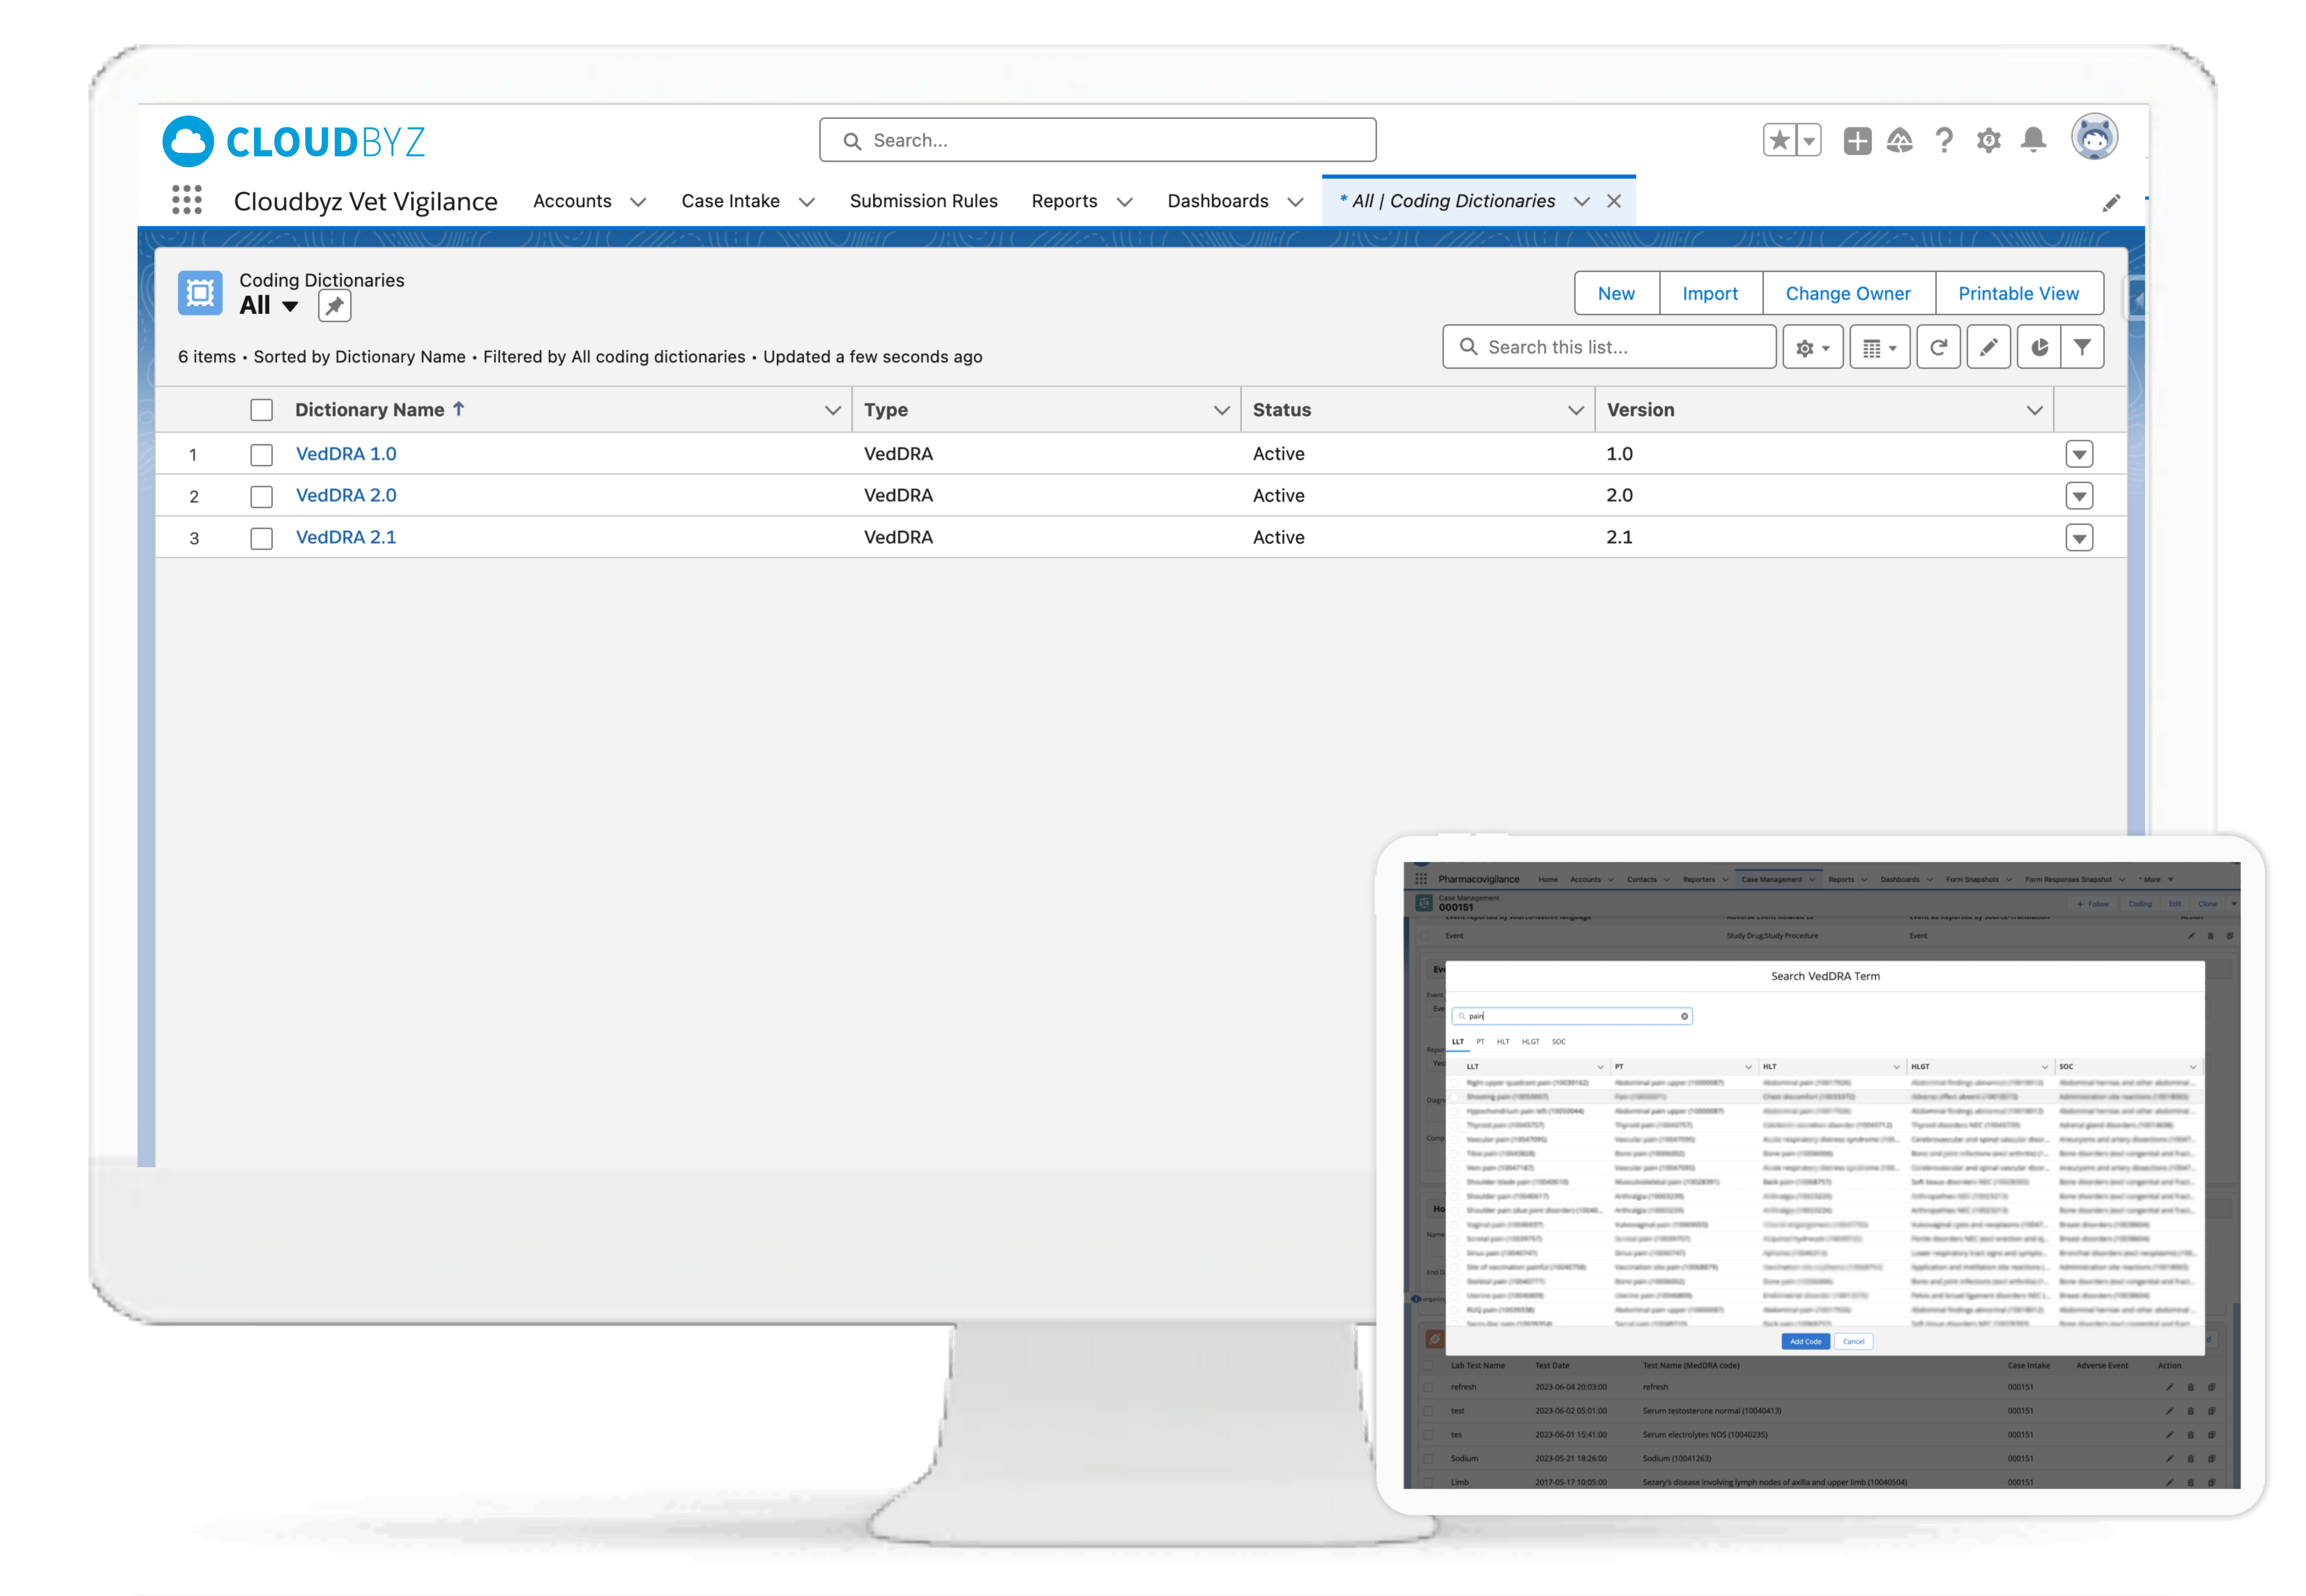The image size is (2306, 1596).
Task: Select the VedDRA 2.1 row checkbox
Action: click(261, 538)
